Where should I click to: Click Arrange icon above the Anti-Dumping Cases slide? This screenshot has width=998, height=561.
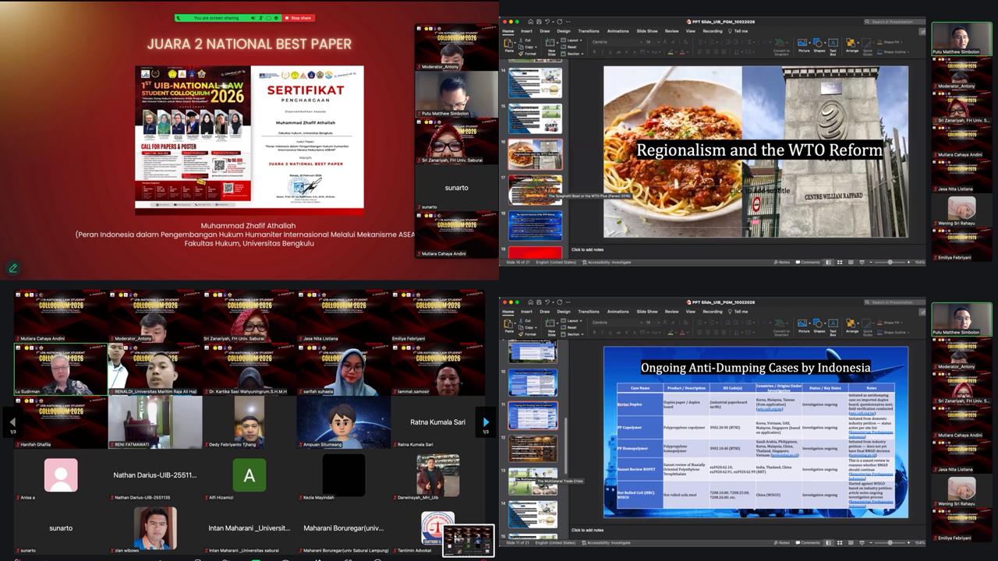click(851, 326)
